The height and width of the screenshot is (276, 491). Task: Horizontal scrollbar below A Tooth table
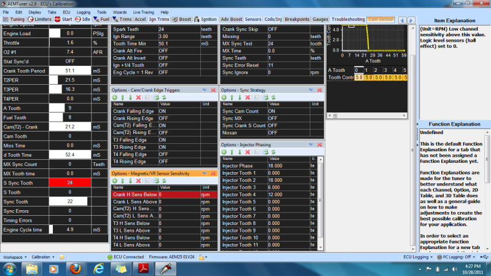[367, 116]
